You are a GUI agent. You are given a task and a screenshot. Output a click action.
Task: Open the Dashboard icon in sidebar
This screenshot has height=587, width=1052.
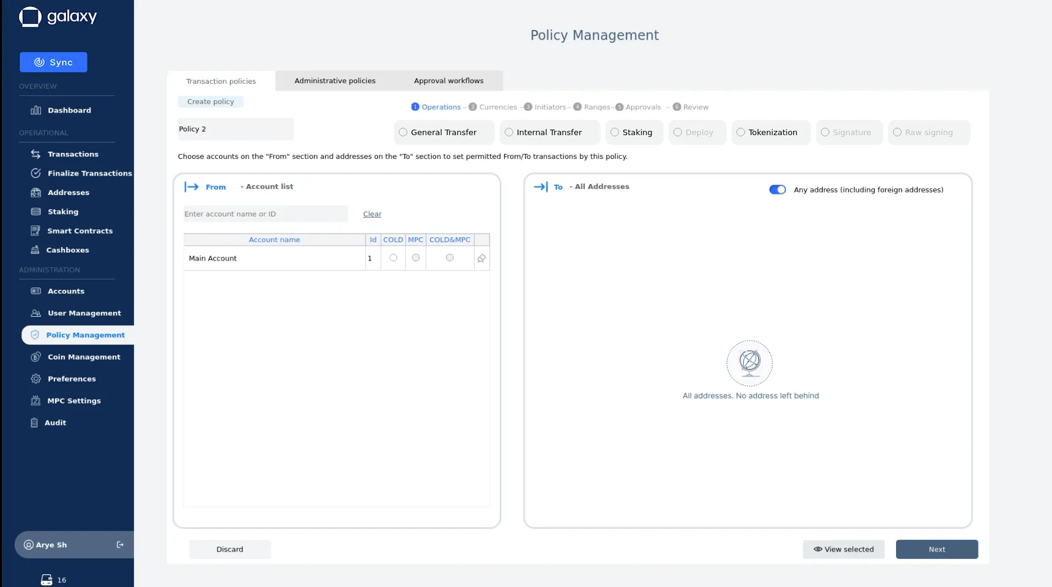[36, 110]
